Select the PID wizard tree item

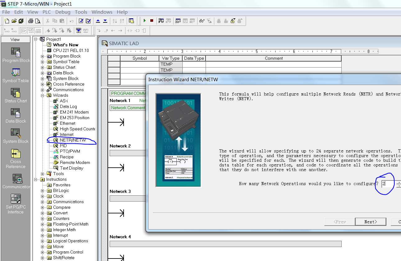point(63,146)
